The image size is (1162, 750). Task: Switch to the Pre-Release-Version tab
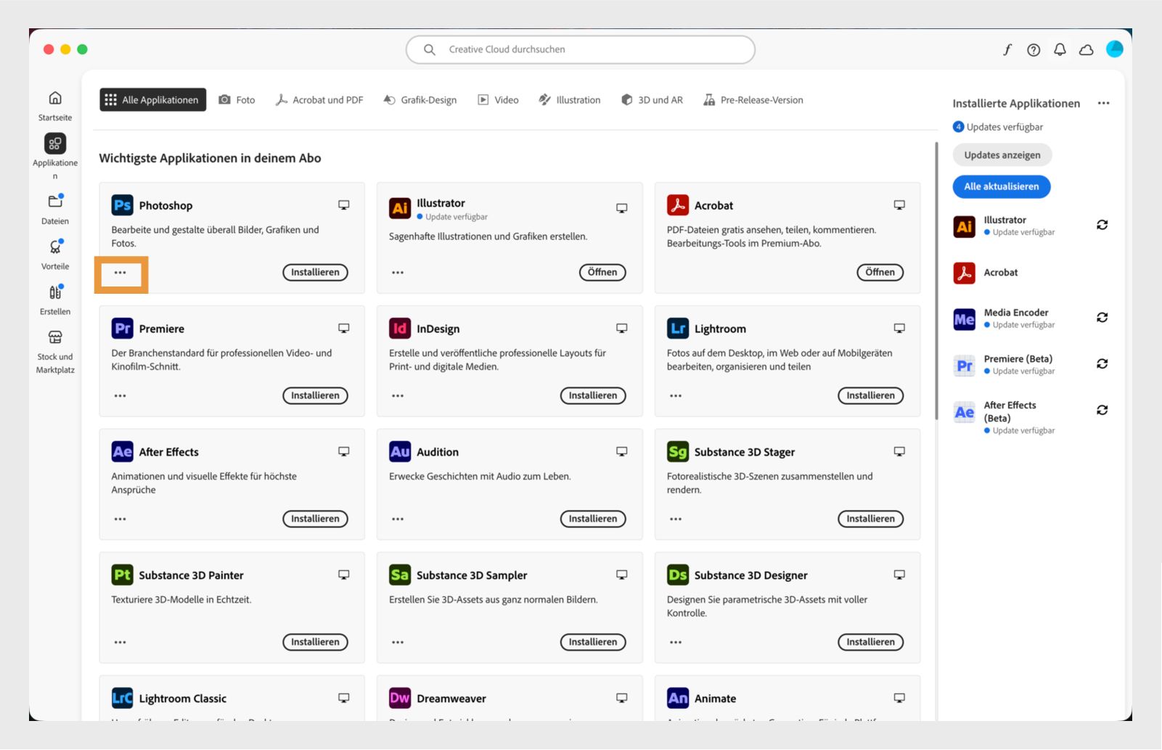753,100
